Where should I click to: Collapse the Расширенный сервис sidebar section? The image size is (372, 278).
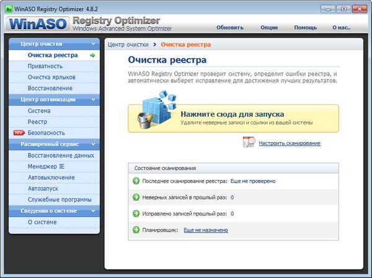(93, 144)
